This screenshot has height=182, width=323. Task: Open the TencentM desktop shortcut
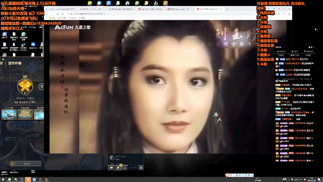point(33,46)
